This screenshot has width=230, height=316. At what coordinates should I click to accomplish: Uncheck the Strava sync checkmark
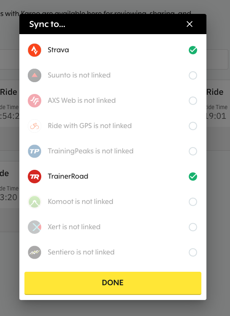(x=193, y=50)
